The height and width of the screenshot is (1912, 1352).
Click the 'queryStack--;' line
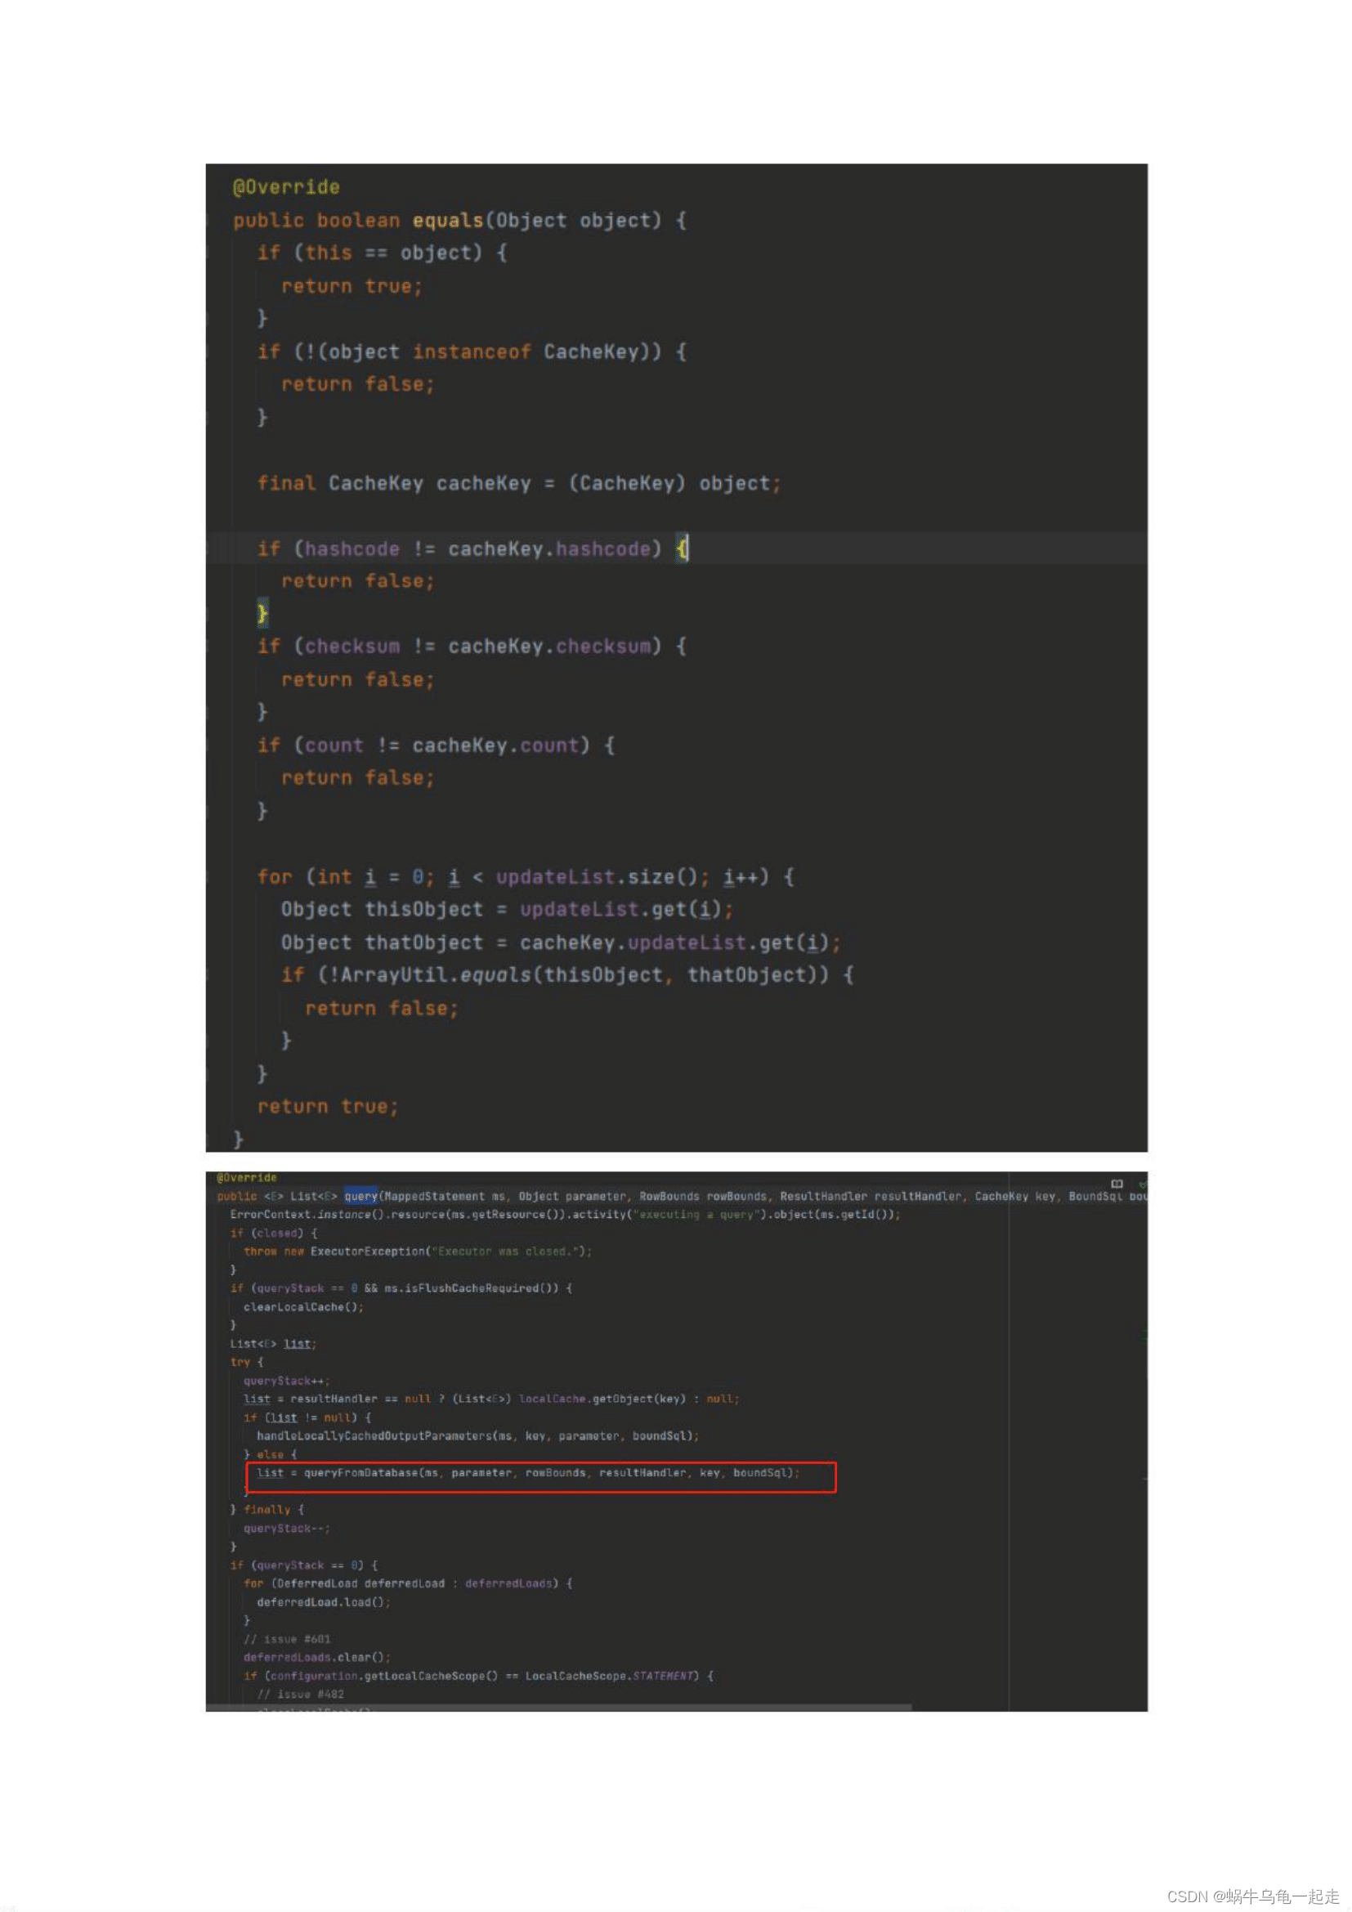click(286, 1528)
